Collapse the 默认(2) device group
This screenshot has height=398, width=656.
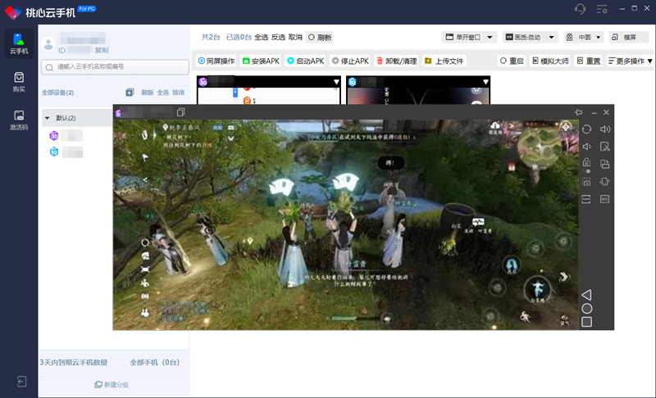click(x=48, y=118)
